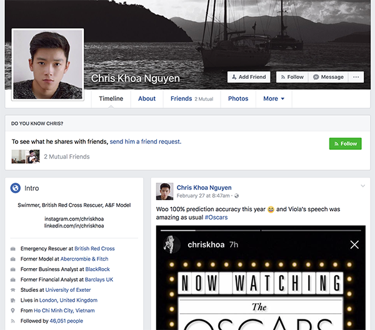Open the large profile picture thumbnail
Image resolution: width=375 pixels, height=330 pixels.
click(48, 64)
